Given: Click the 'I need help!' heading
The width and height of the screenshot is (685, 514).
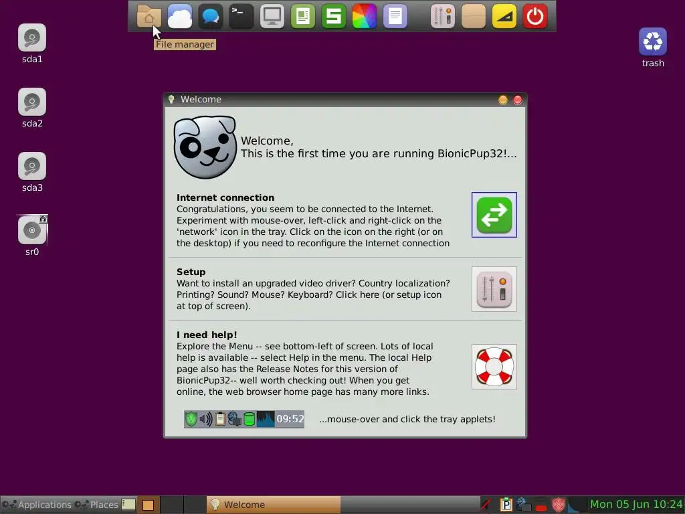Looking at the screenshot, I should [207, 335].
